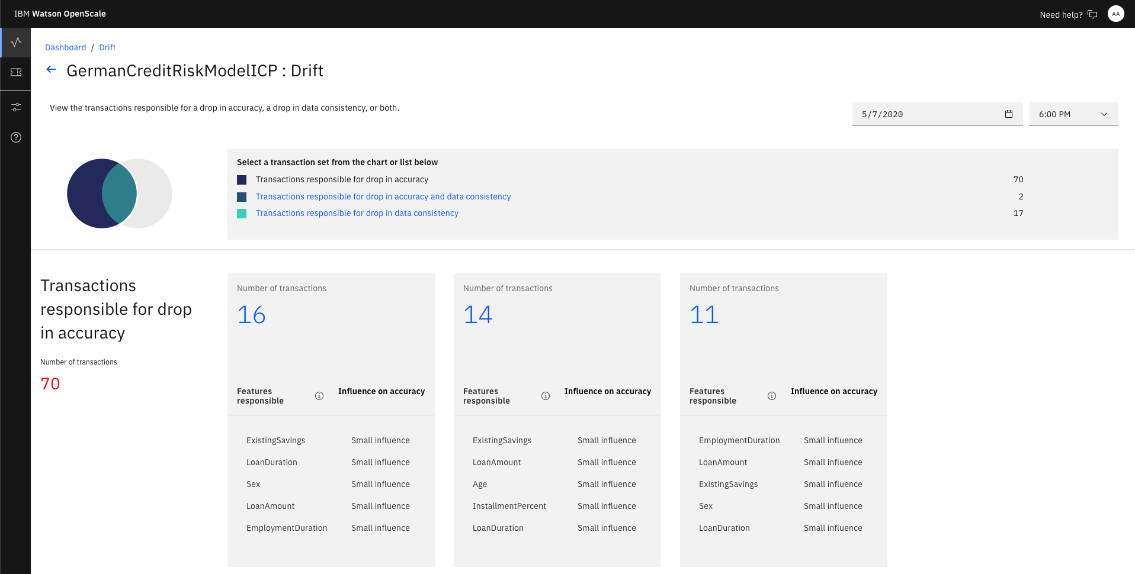Screen dimensions: 1135x574
Task: Select accuracy and data consistency transactions link
Action: click(x=383, y=196)
